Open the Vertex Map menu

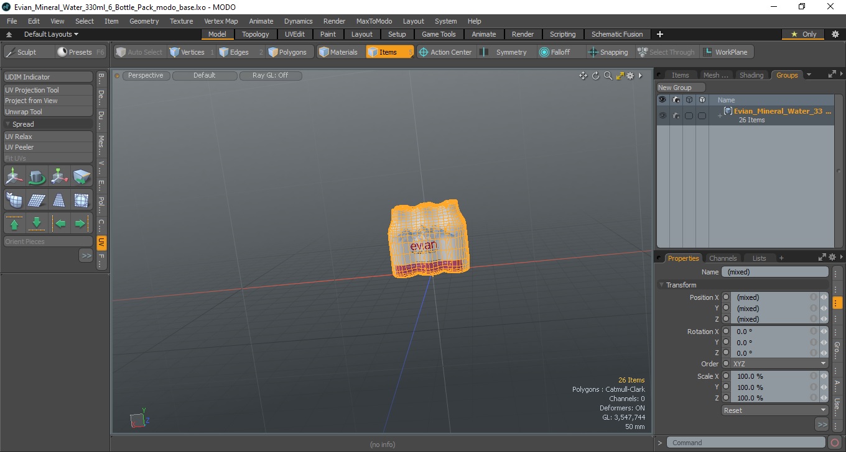221,21
